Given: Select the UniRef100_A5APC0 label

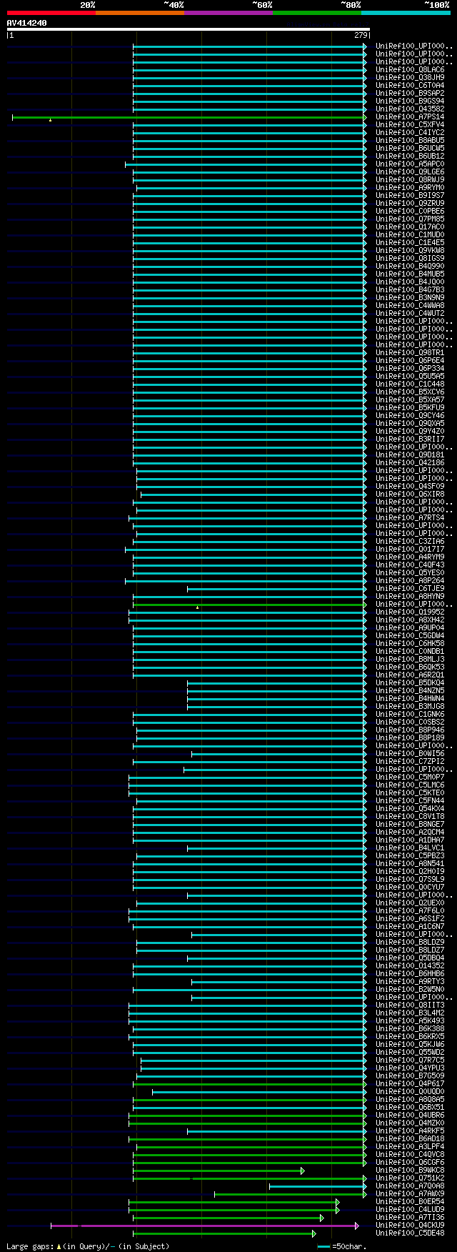Looking at the screenshot, I should point(410,164).
